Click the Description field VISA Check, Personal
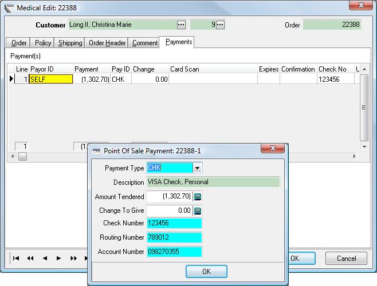Screen dimensions: 377x286 coord(213,182)
